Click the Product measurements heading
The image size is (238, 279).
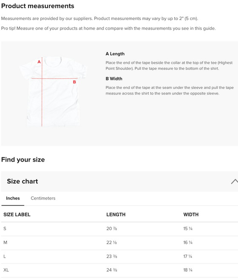[38, 6]
